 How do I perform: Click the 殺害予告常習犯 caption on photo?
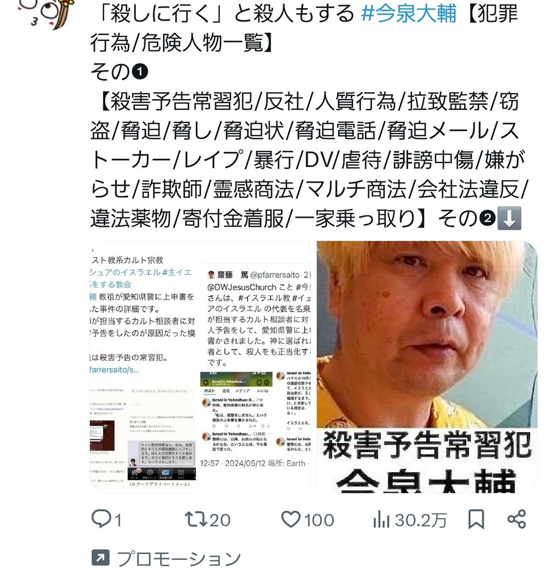click(x=427, y=446)
